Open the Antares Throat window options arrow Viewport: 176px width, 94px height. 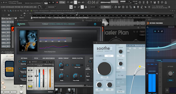point(16,21)
